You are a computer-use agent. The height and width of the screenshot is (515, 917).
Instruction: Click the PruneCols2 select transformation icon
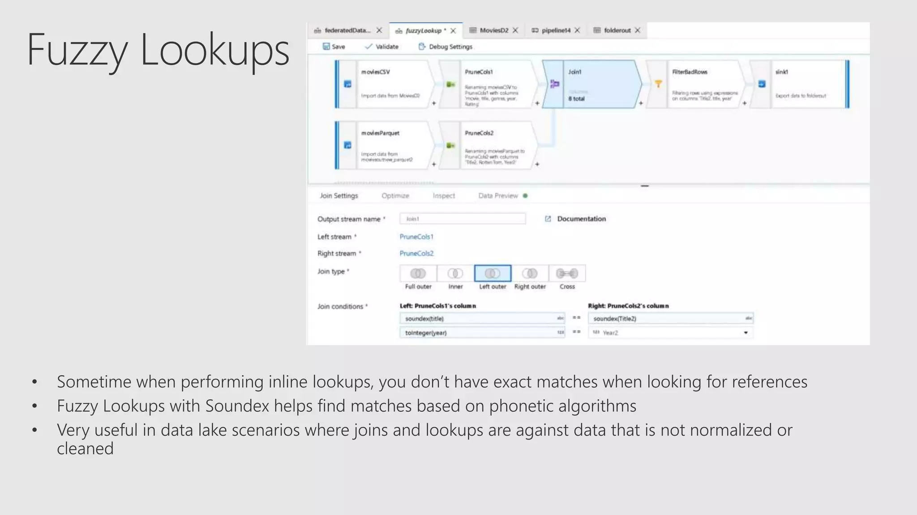click(x=450, y=145)
